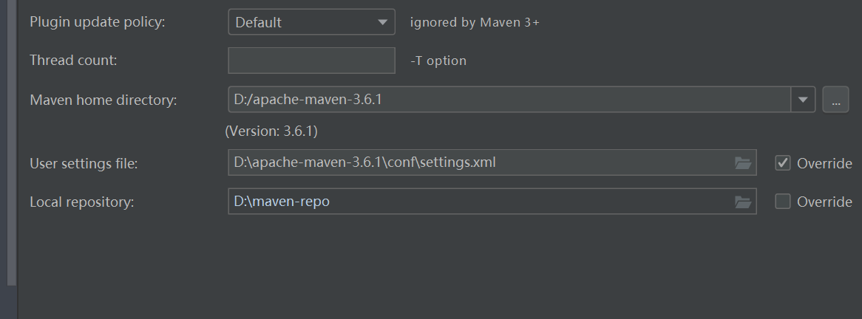This screenshot has width=862, height=319.
Task: Click the "Local repository:" label
Action: click(x=81, y=202)
